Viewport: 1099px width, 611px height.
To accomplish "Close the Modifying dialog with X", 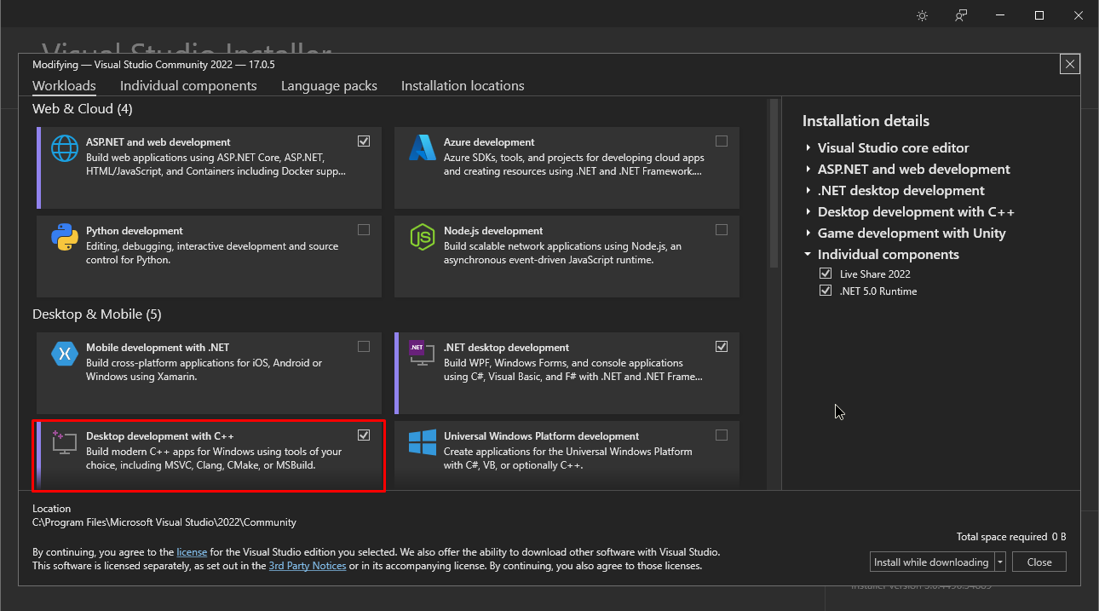I will coord(1071,64).
